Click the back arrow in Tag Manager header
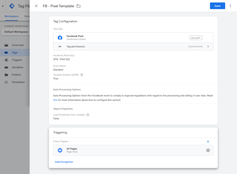237x174 pixels. tap(3, 6)
